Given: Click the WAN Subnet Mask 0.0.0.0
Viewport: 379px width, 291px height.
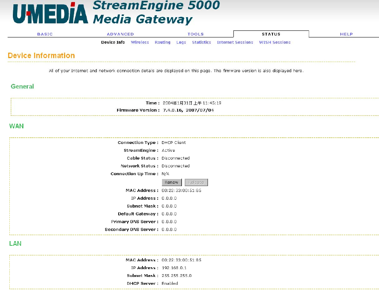Looking at the screenshot, I should [169, 206].
